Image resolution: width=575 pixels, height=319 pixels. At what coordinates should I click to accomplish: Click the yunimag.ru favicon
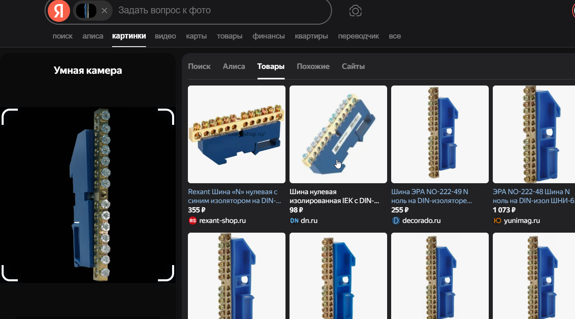pos(497,221)
